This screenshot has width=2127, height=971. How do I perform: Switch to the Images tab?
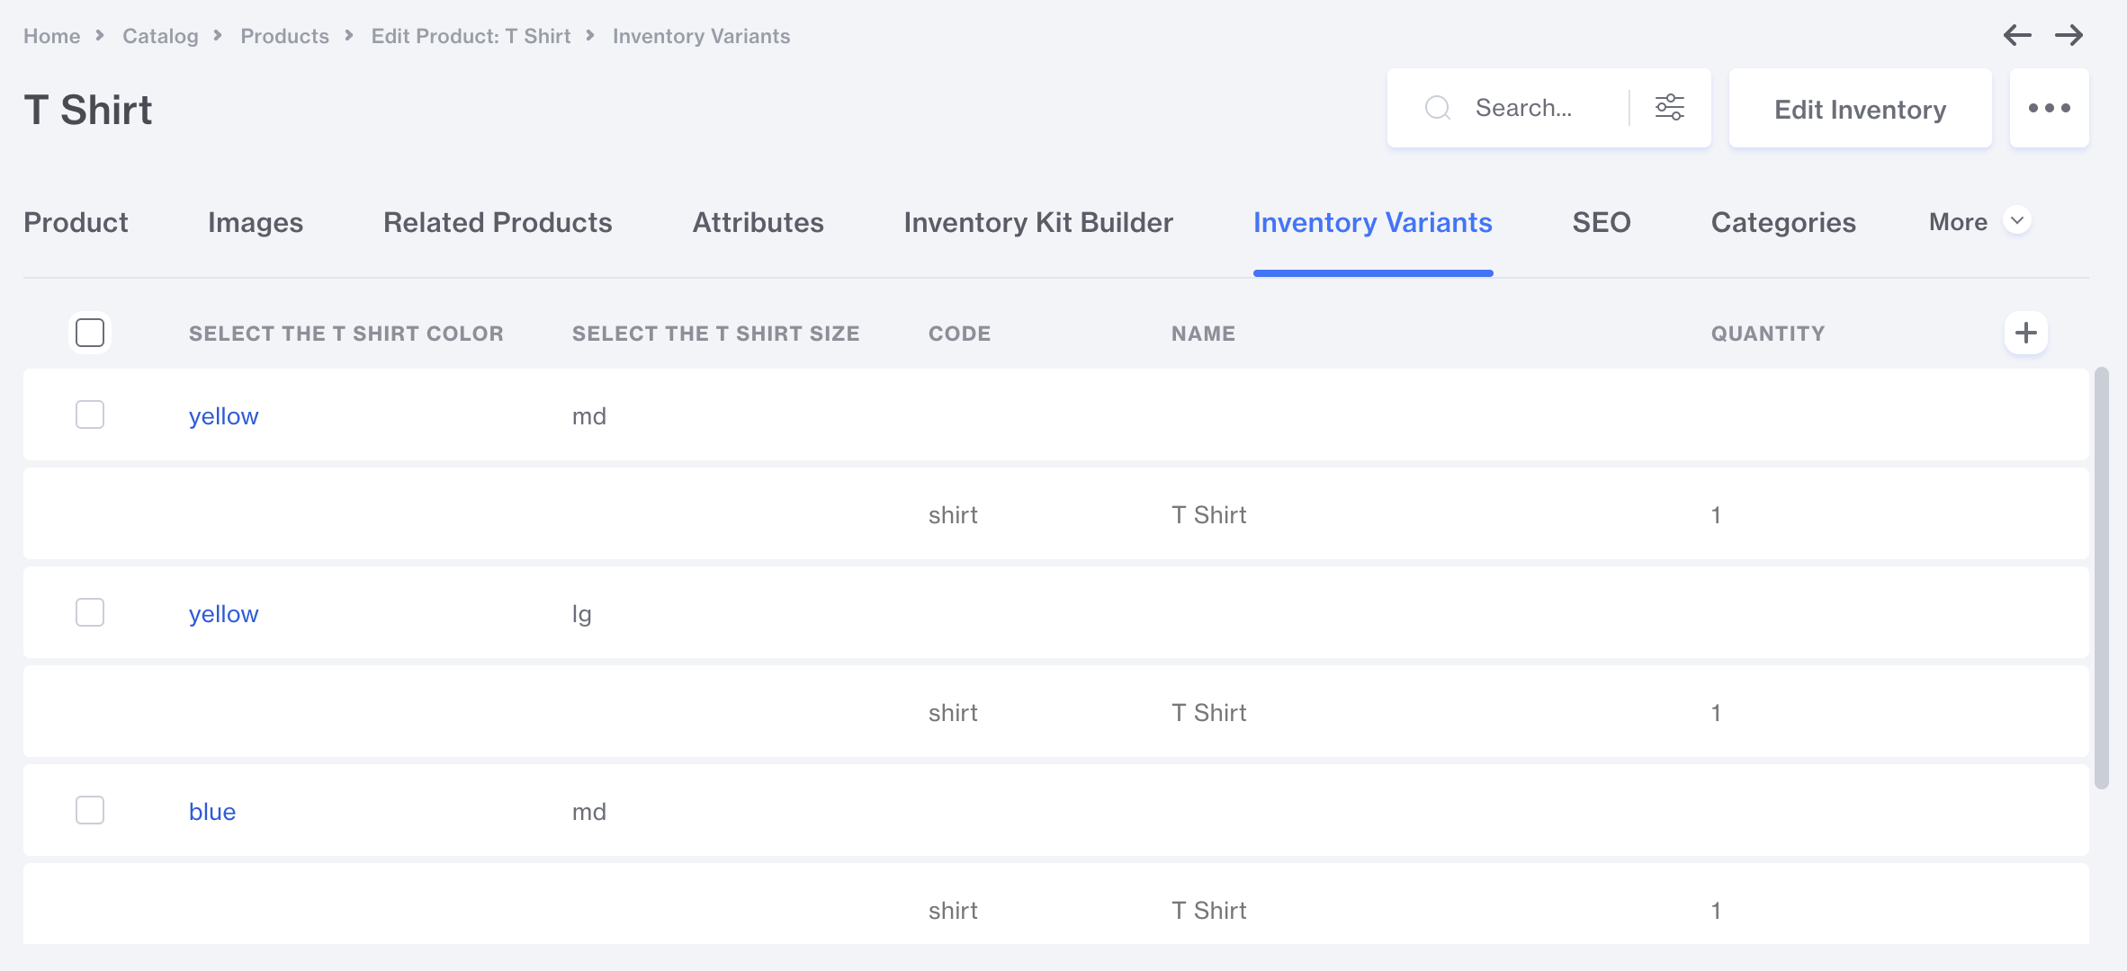point(256,222)
